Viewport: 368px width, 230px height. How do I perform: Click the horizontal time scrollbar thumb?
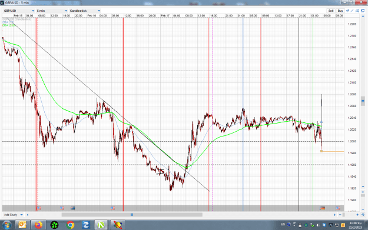pyautogui.click(x=132, y=215)
